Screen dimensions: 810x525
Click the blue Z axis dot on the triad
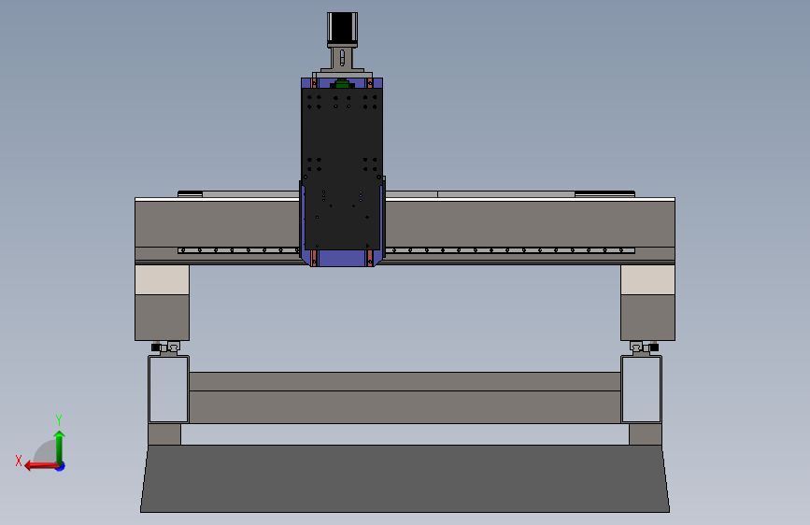[x=61, y=466]
